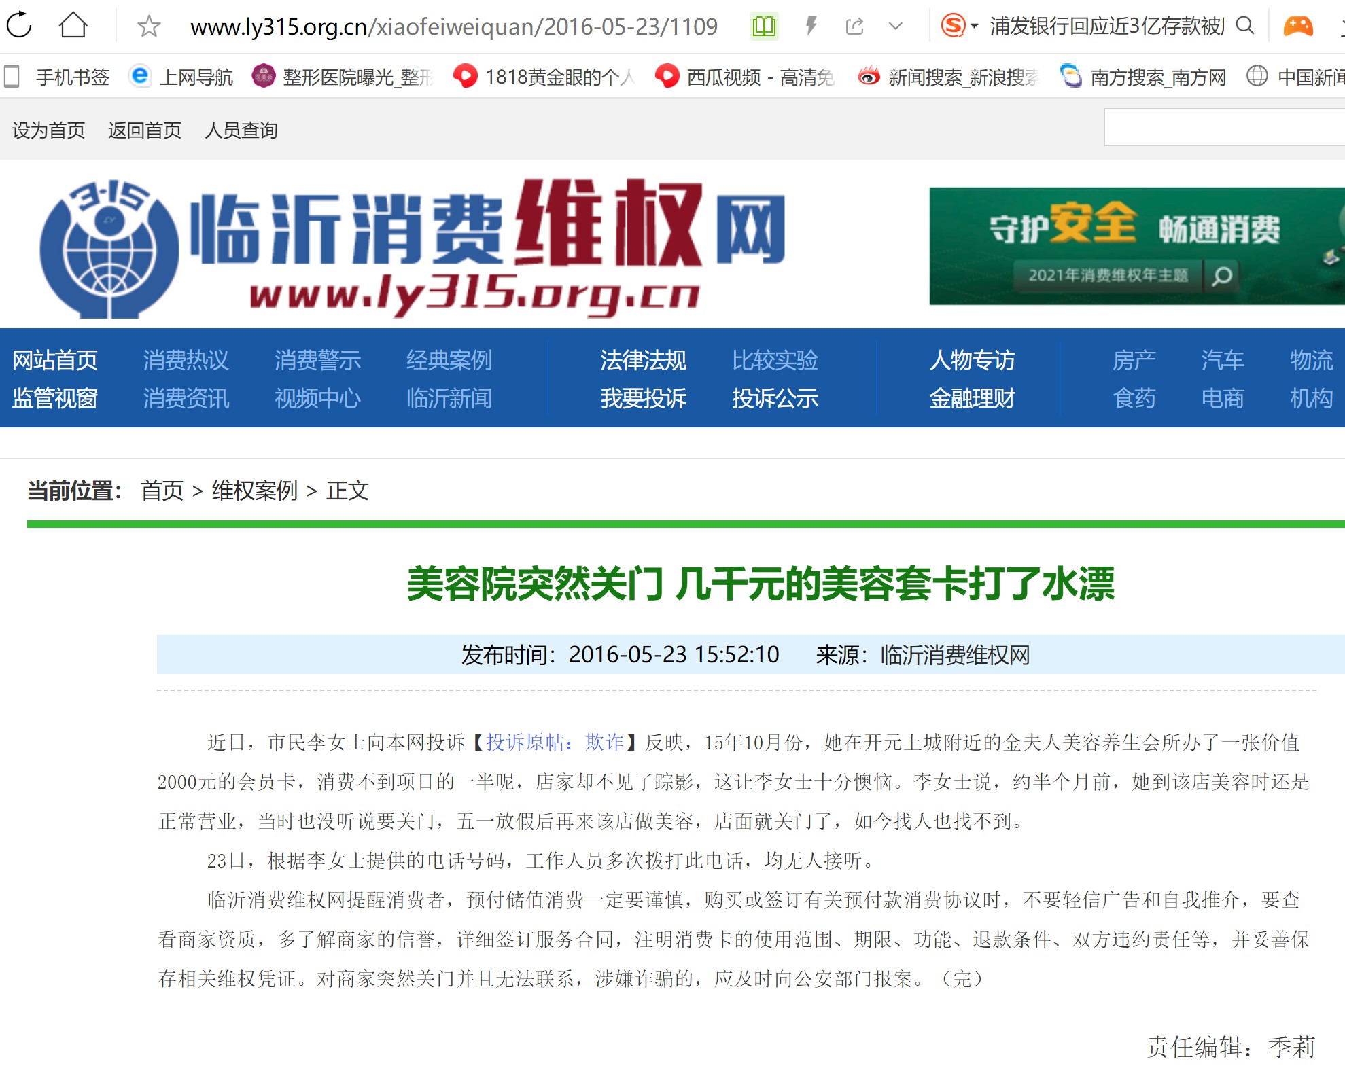Open 消费资讯 navigation item
1345x1070 pixels.
186,398
